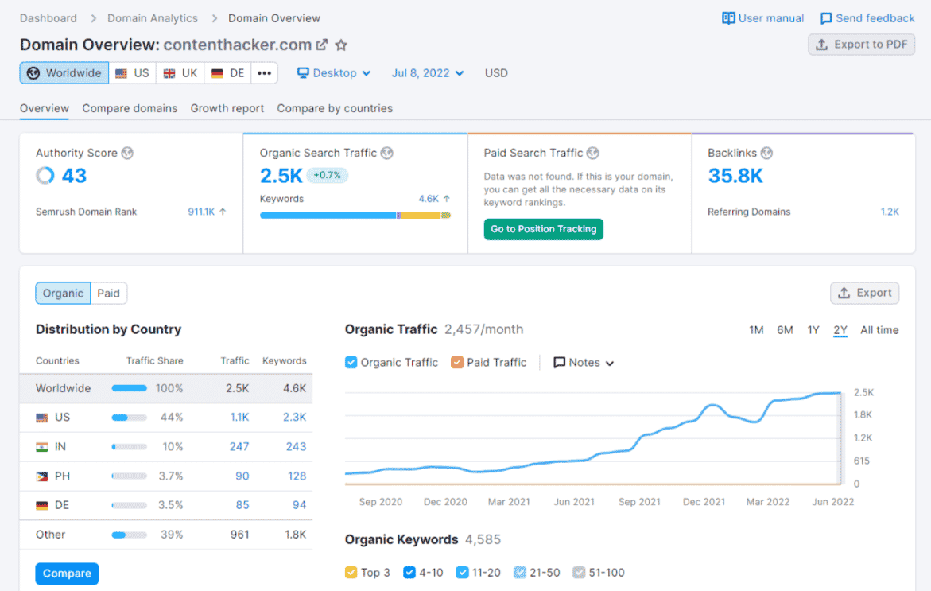Click the organic keywords distribution bar
Screen dimensions: 931x591
tap(355, 215)
